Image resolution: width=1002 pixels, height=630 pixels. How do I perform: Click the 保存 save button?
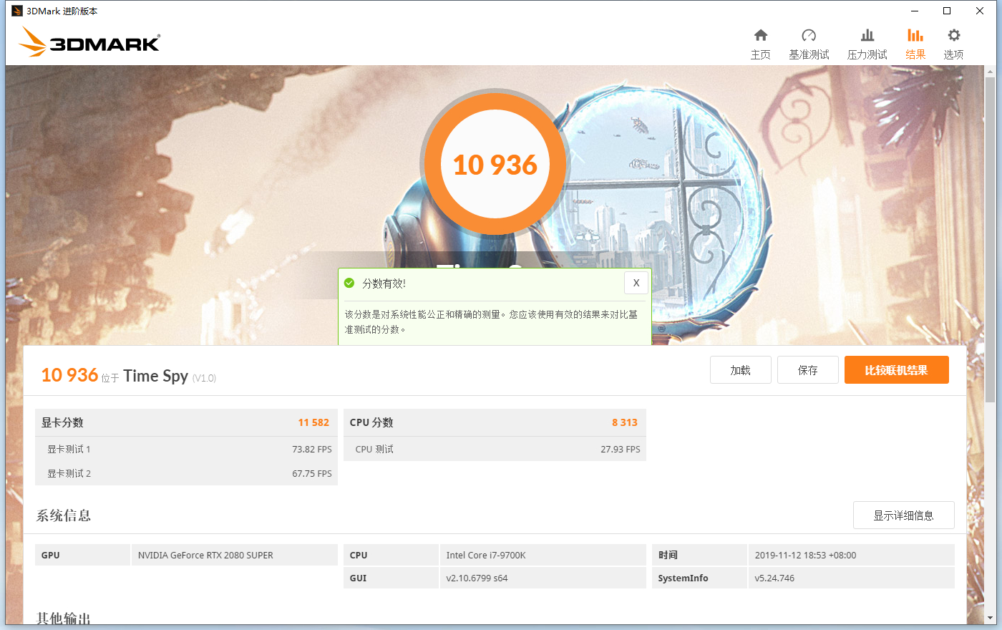(x=808, y=370)
